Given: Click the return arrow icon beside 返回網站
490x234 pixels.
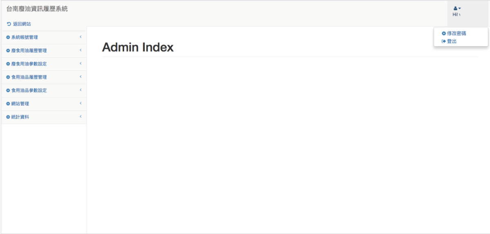Looking at the screenshot, I should point(9,24).
